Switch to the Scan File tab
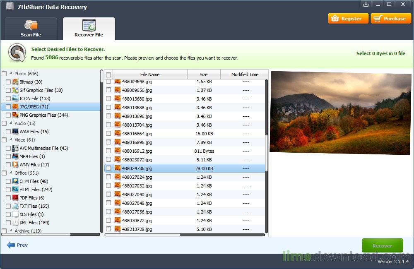Image resolution: width=414 pixels, height=269 pixels. (31, 29)
